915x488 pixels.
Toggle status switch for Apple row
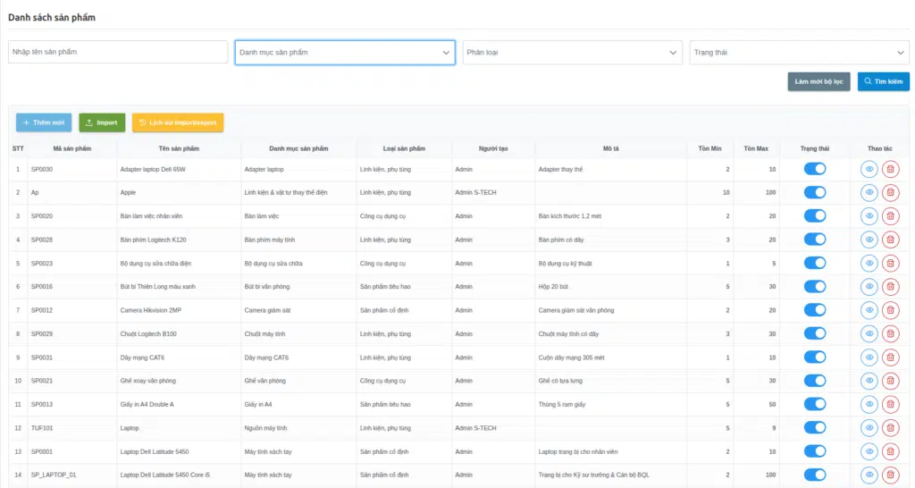tap(815, 192)
